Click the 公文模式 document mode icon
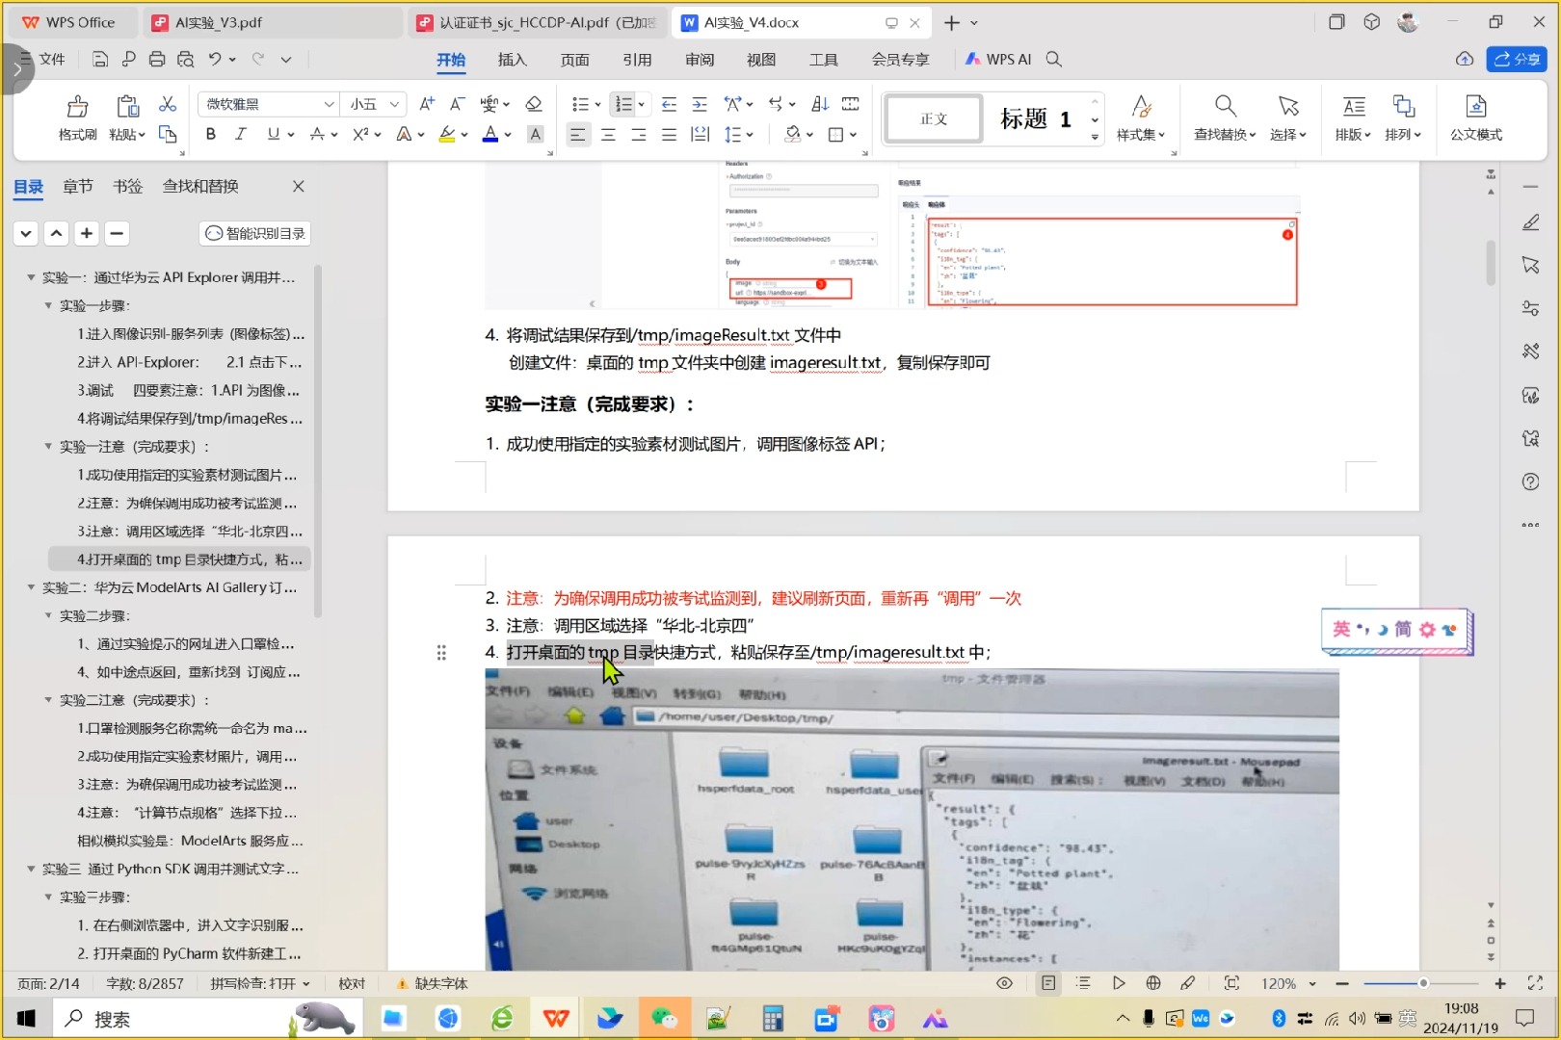The height and width of the screenshot is (1040, 1561). pos(1476,117)
